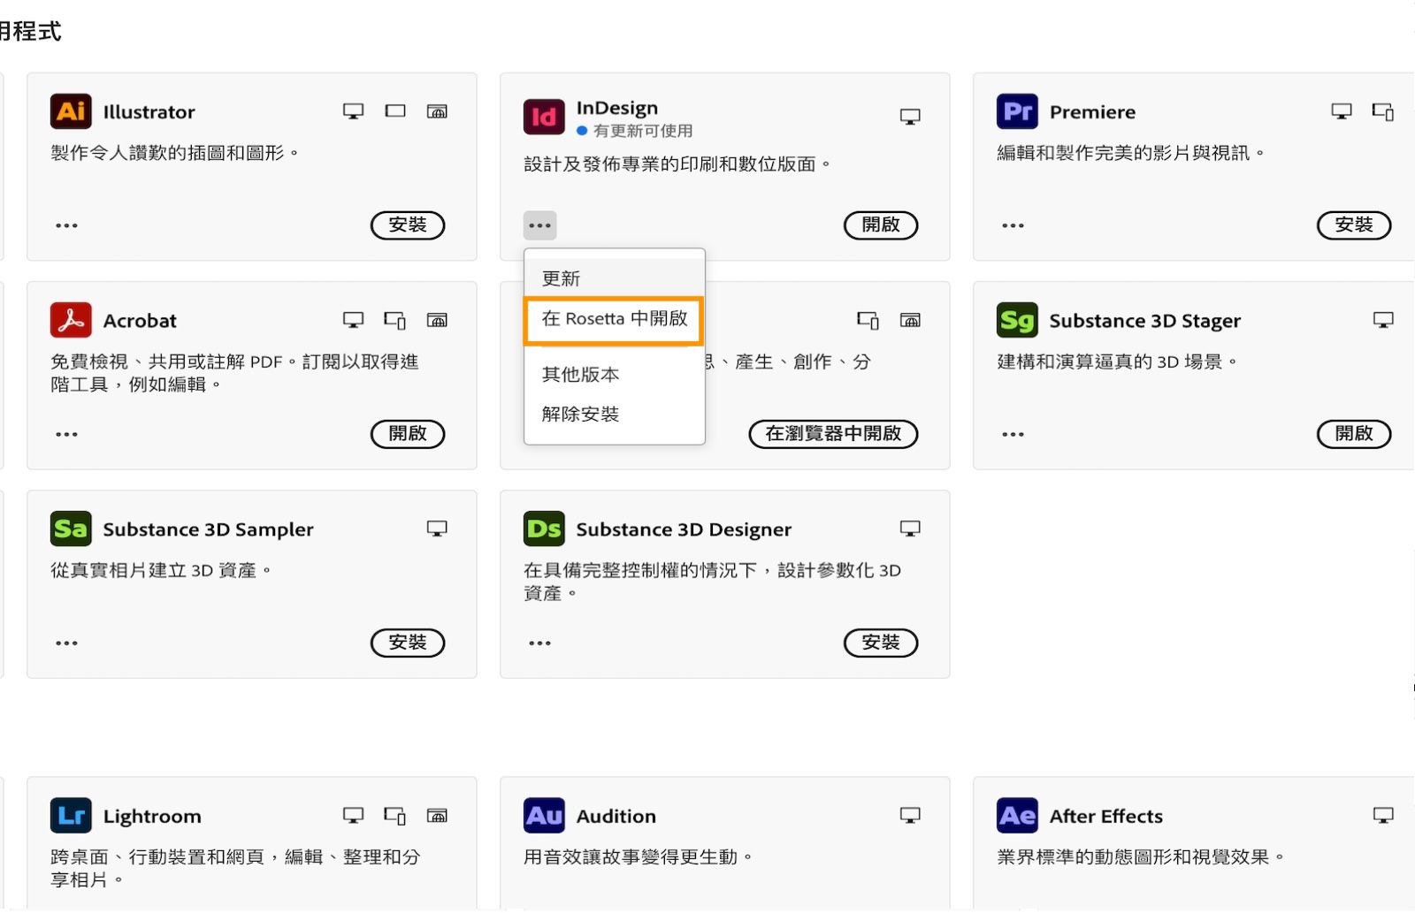Screen dimensions: 1415x913
Task: Open Acrobat with the 開啟 button
Action: click(408, 434)
